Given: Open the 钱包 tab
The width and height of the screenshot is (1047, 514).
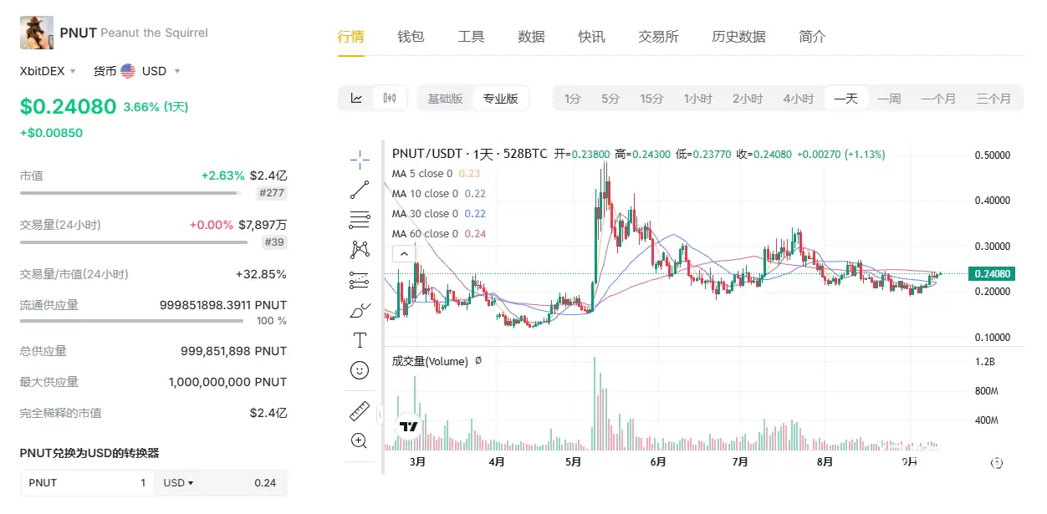Looking at the screenshot, I should [411, 37].
